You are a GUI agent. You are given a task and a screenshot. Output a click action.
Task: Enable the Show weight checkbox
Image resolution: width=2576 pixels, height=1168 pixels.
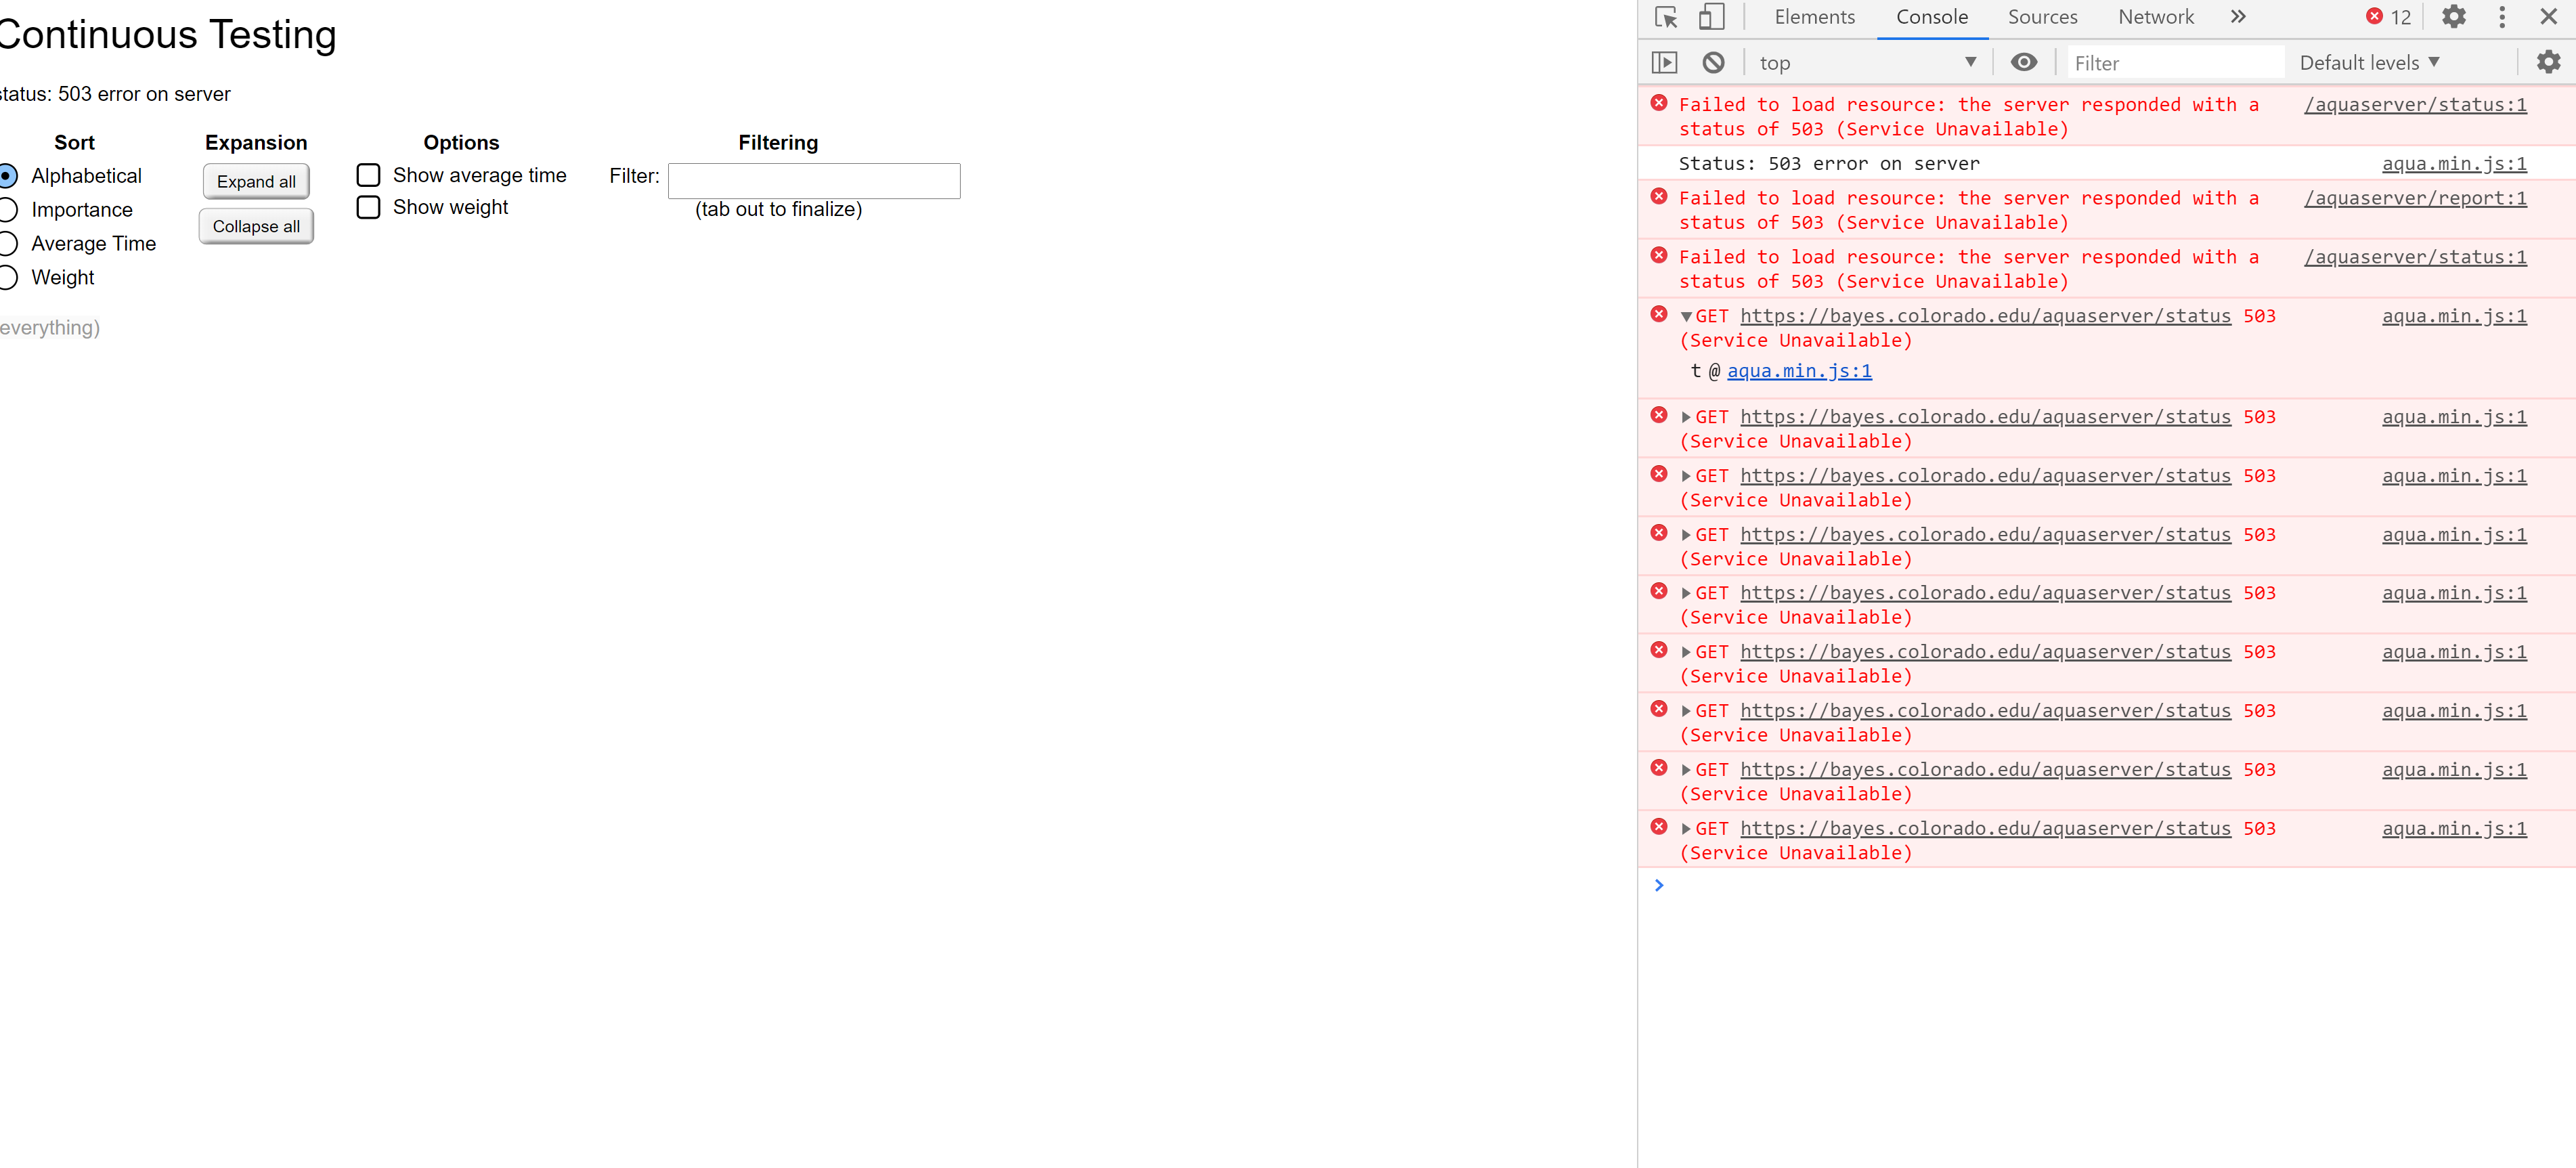tap(368, 208)
